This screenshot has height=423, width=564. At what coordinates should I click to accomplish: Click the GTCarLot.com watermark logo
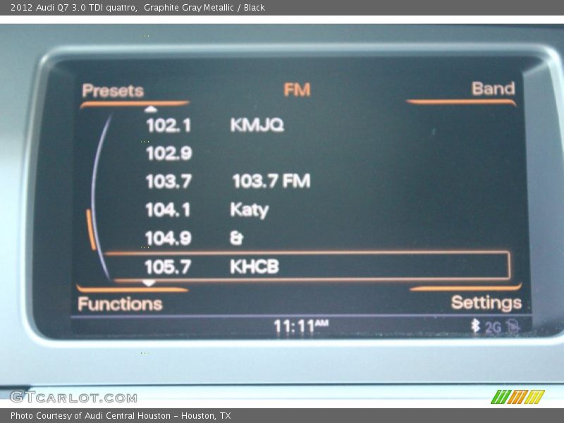73,398
